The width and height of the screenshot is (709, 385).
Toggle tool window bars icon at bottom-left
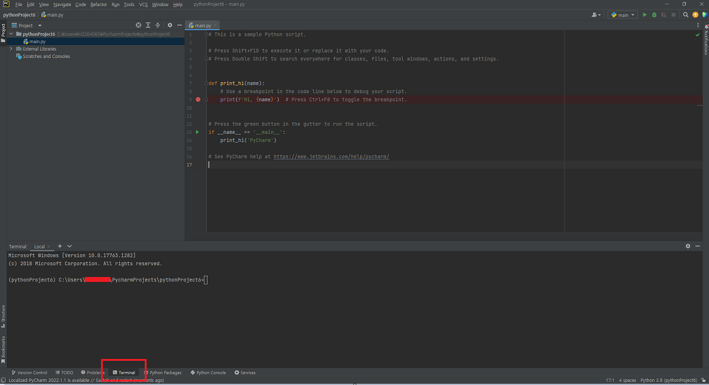click(x=3, y=381)
